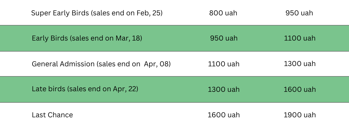Select 950 uah in Super Early Birds row
The height and width of the screenshot is (128, 349).
(299, 13)
